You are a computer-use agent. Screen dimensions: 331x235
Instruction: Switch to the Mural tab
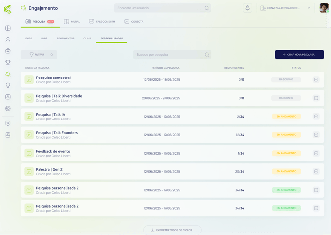(x=72, y=22)
